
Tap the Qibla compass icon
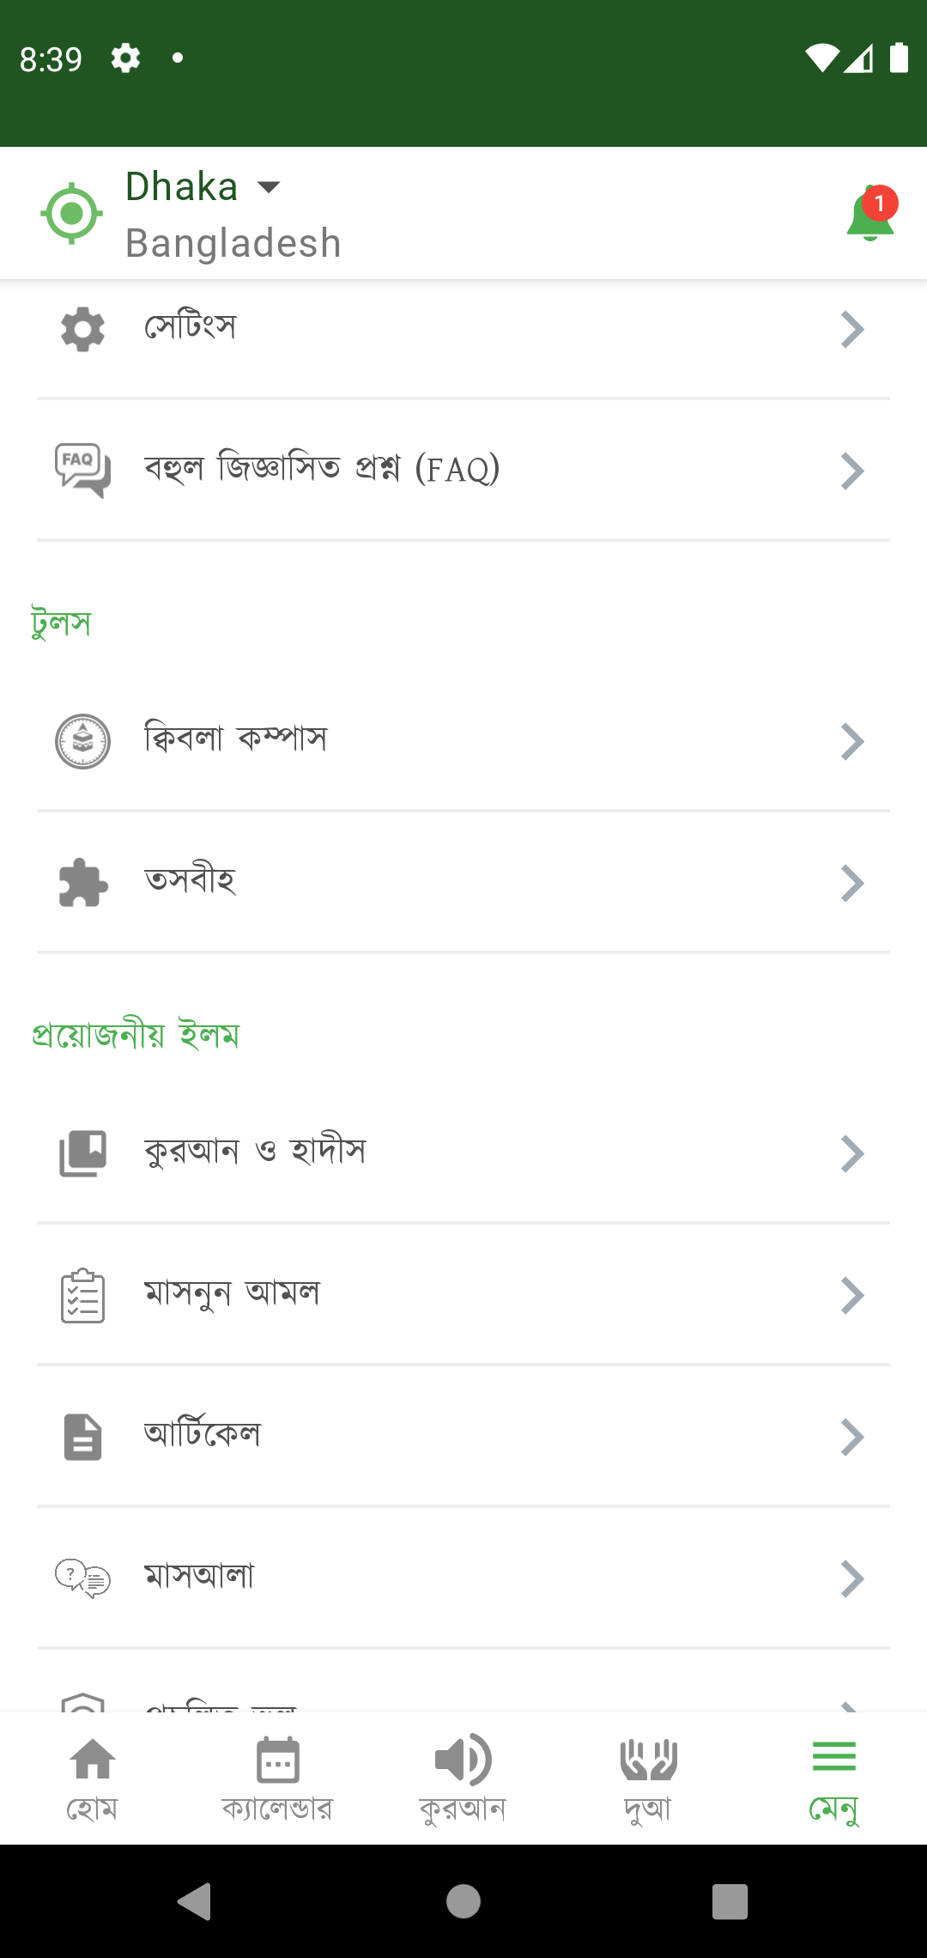83,741
